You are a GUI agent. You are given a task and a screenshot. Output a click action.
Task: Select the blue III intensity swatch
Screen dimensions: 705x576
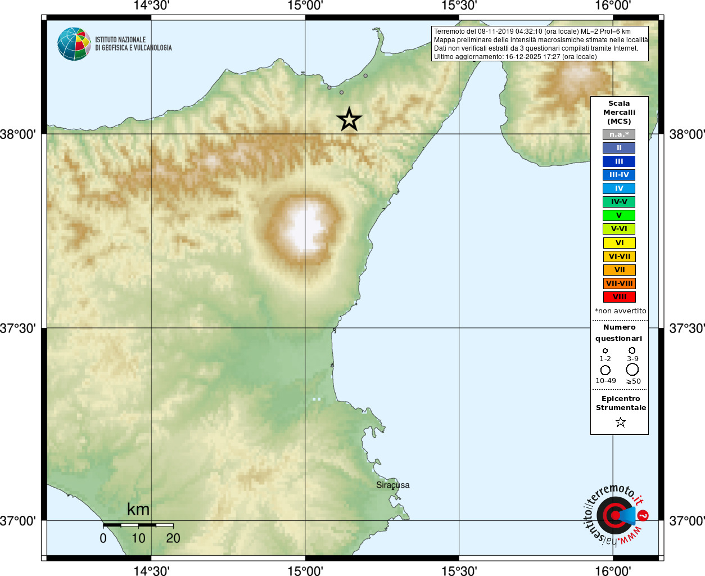click(x=619, y=161)
